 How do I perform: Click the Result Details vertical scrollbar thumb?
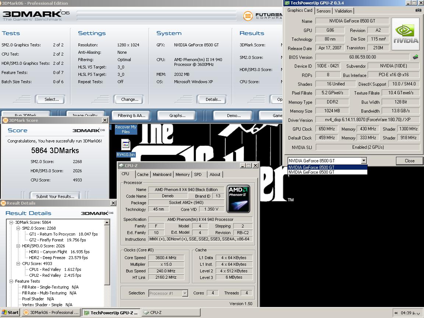107,255
